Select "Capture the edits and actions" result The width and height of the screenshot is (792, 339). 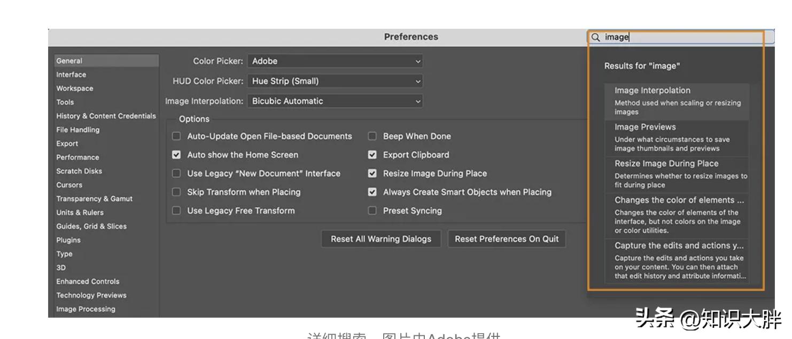point(677,261)
